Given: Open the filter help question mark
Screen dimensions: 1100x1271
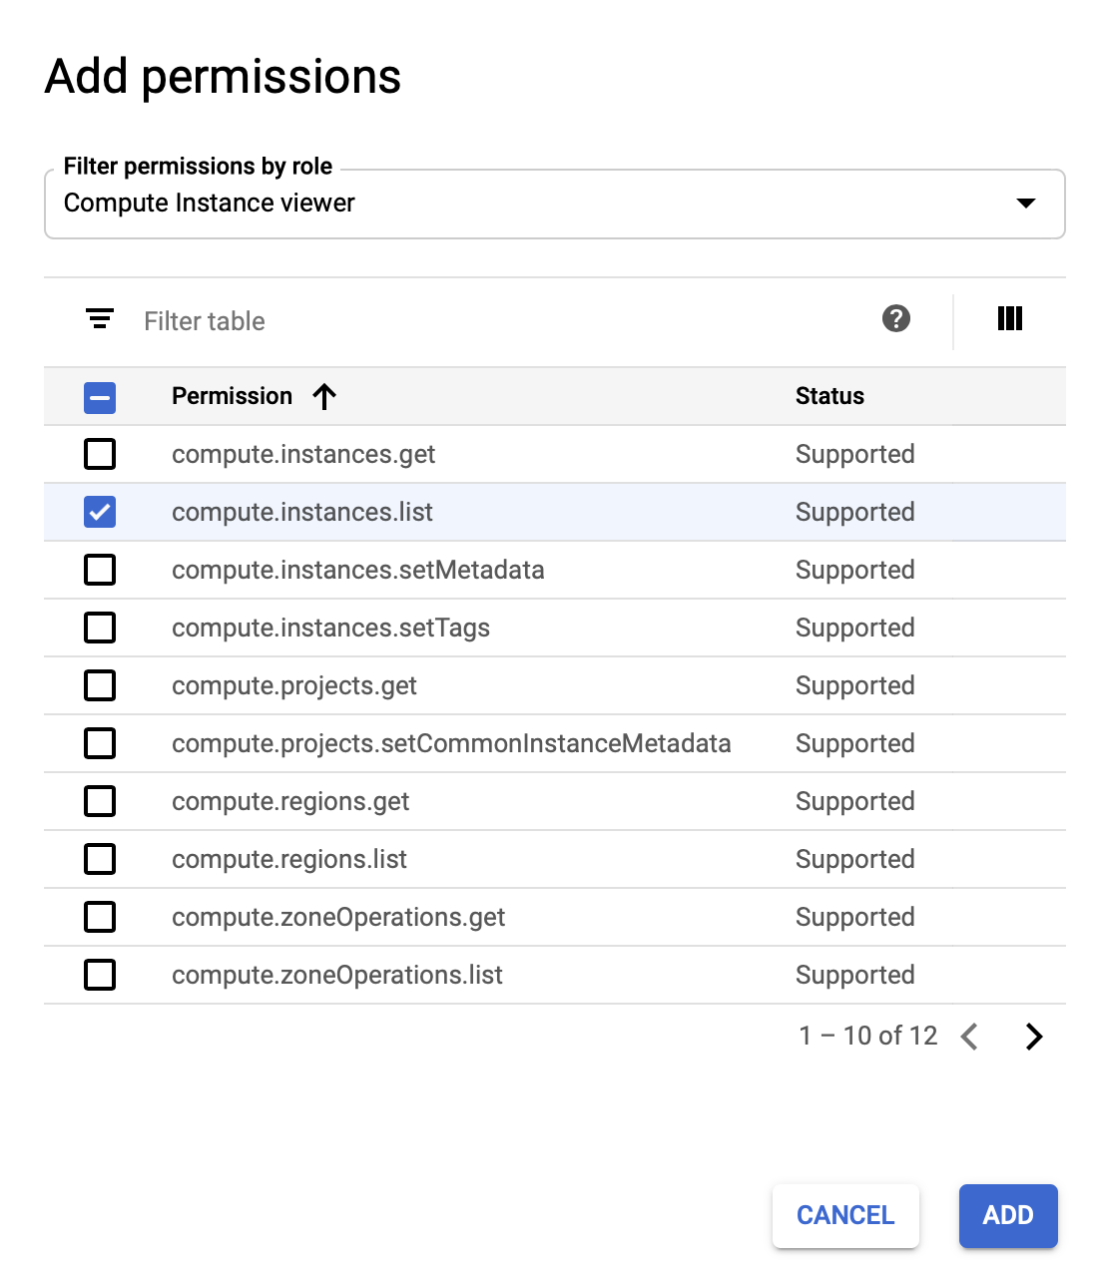Looking at the screenshot, I should coord(896,319).
